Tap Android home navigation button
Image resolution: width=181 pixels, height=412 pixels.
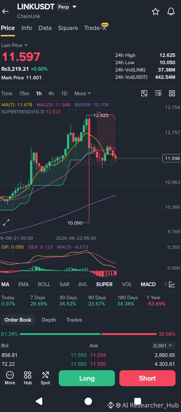[x=88, y=401]
